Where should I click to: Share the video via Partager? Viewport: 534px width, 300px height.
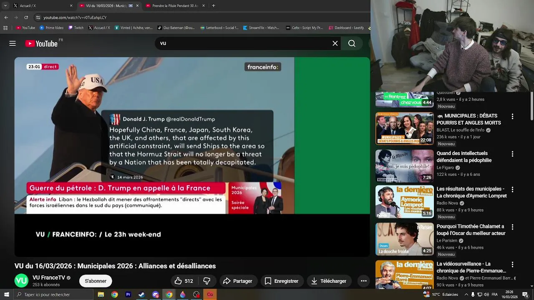(238, 281)
